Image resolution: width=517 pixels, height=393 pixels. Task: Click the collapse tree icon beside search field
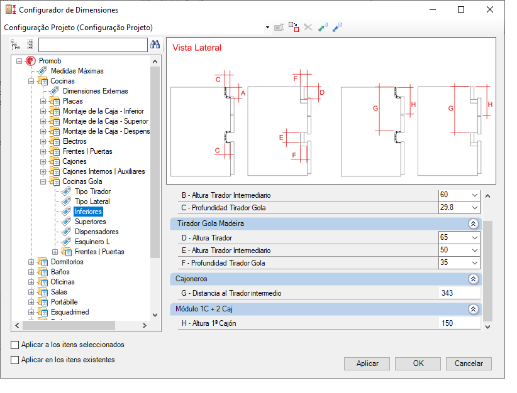[x=30, y=45]
